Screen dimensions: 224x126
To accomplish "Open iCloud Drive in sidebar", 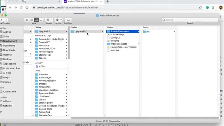I will point(9,92).
